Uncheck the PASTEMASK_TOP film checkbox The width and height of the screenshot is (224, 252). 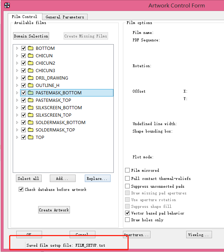pyautogui.click(x=24, y=100)
